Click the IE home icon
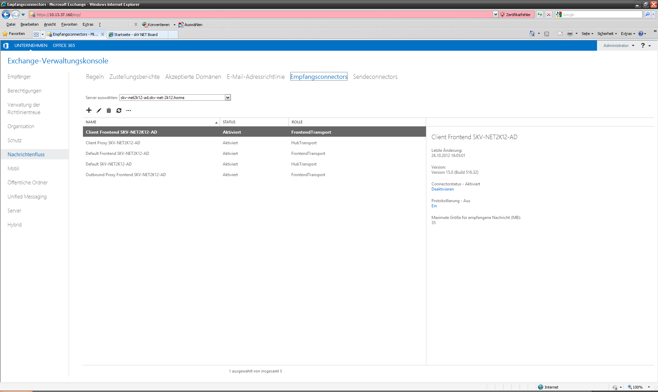Viewport: 658px width, 392px height. coord(532,34)
